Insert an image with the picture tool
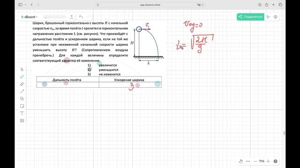This screenshot has height=168, width=300. pyautogui.click(x=22, y=120)
